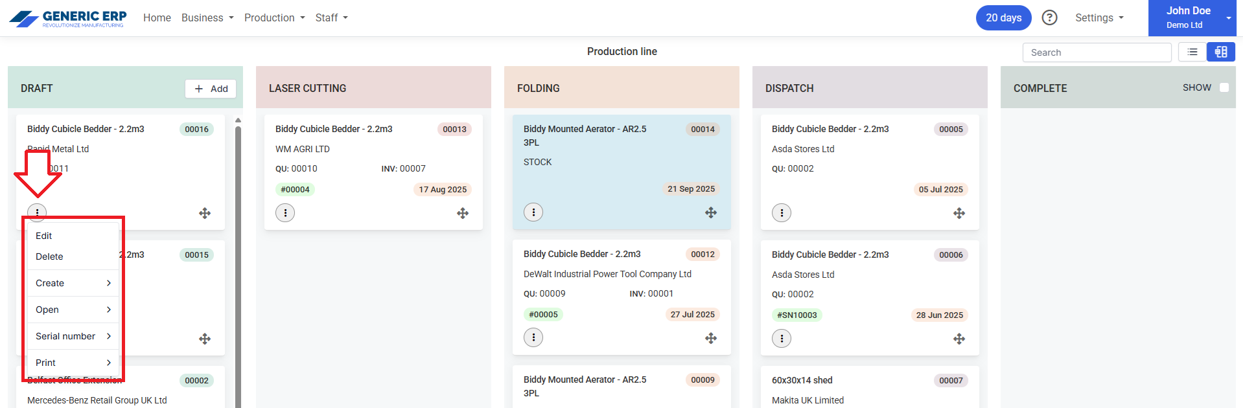Image resolution: width=1243 pixels, height=408 pixels.
Task: Open the Production dropdown in navbar
Action: point(274,17)
